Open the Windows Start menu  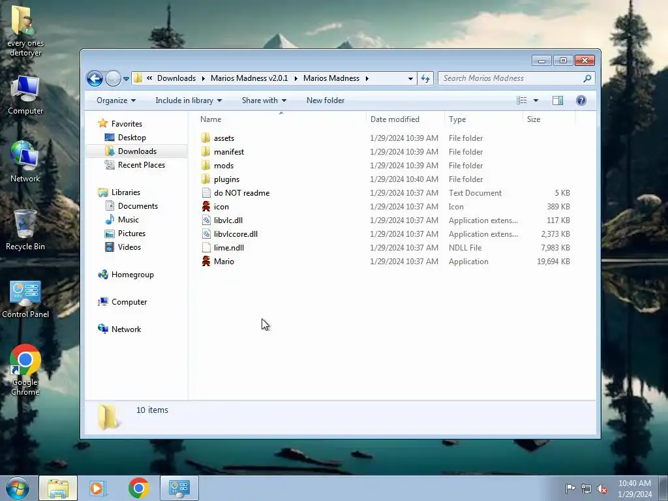(x=18, y=488)
